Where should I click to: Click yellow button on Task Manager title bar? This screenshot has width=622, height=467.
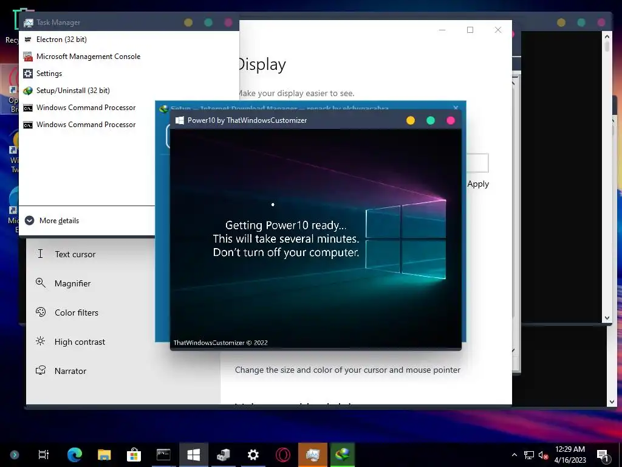click(188, 22)
